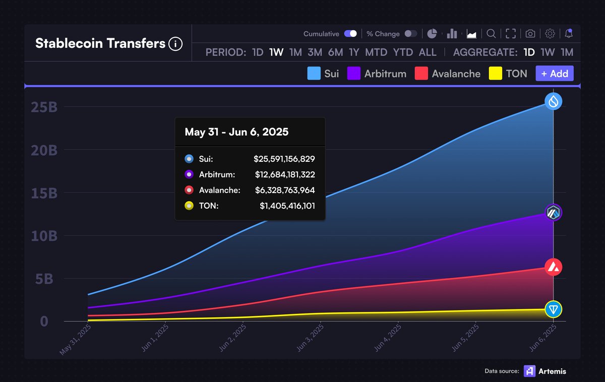Click tooltip date May 31 - Jun 6, 2025
This screenshot has width=605, height=382.
[236, 132]
